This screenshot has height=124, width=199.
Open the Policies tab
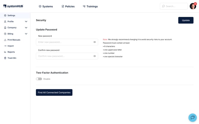tap(68, 6)
